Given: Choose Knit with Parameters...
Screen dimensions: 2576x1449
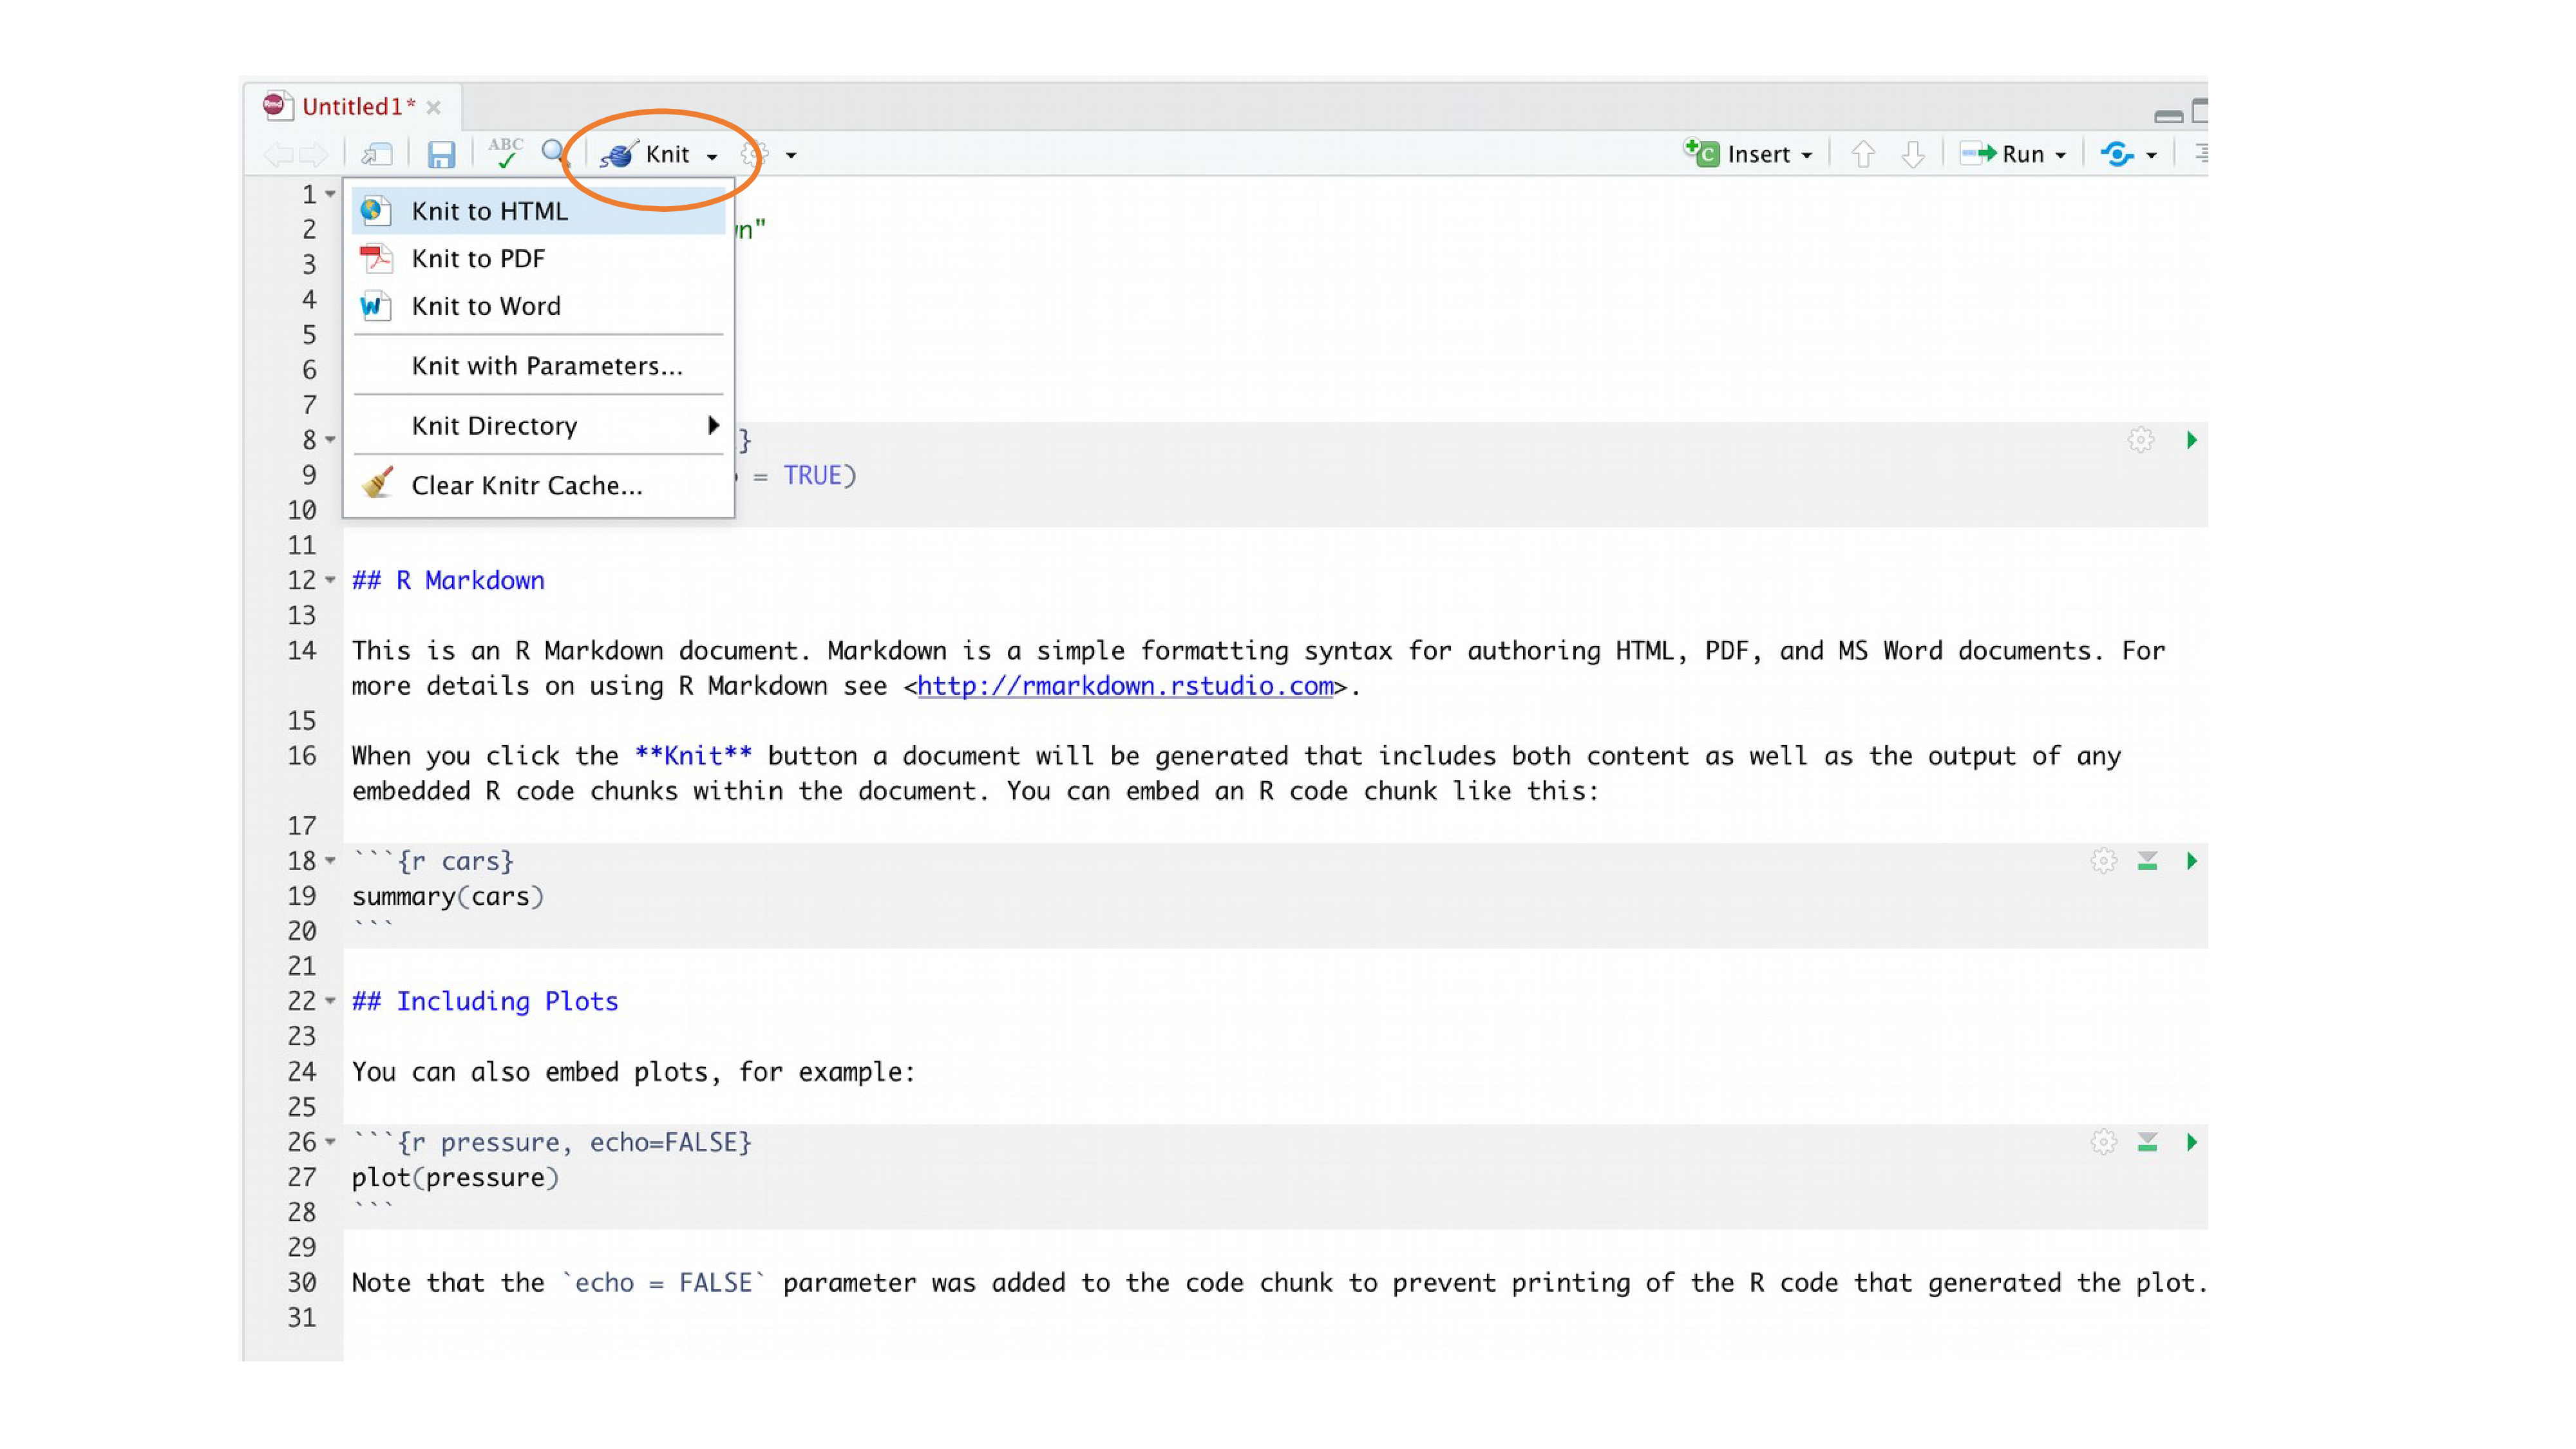Looking at the screenshot, I should (538, 366).
